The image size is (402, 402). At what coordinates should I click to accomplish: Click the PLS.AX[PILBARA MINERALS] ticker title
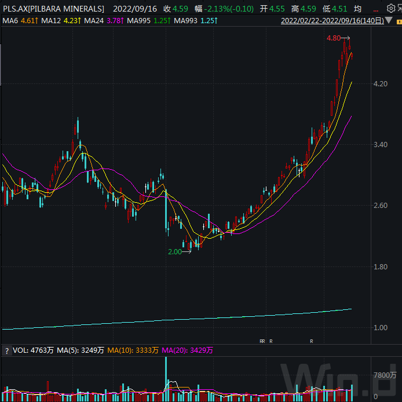53,9
